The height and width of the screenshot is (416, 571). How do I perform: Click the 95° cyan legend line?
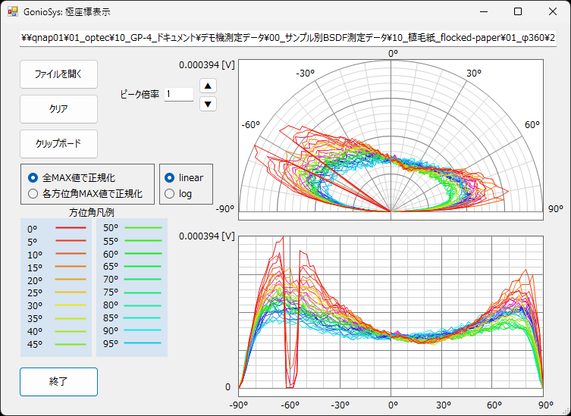click(x=143, y=344)
